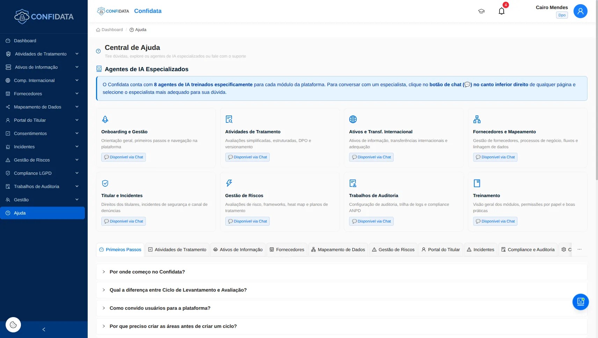Click the Confidata logo in the sidebar

[44, 16]
